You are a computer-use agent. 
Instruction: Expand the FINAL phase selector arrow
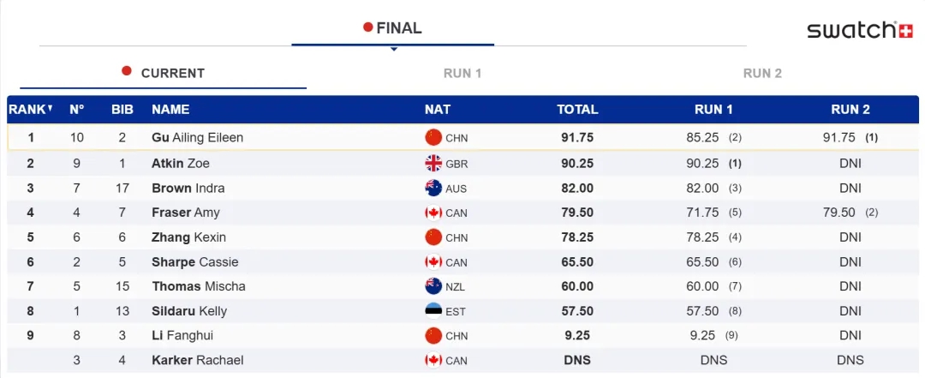click(393, 49)
